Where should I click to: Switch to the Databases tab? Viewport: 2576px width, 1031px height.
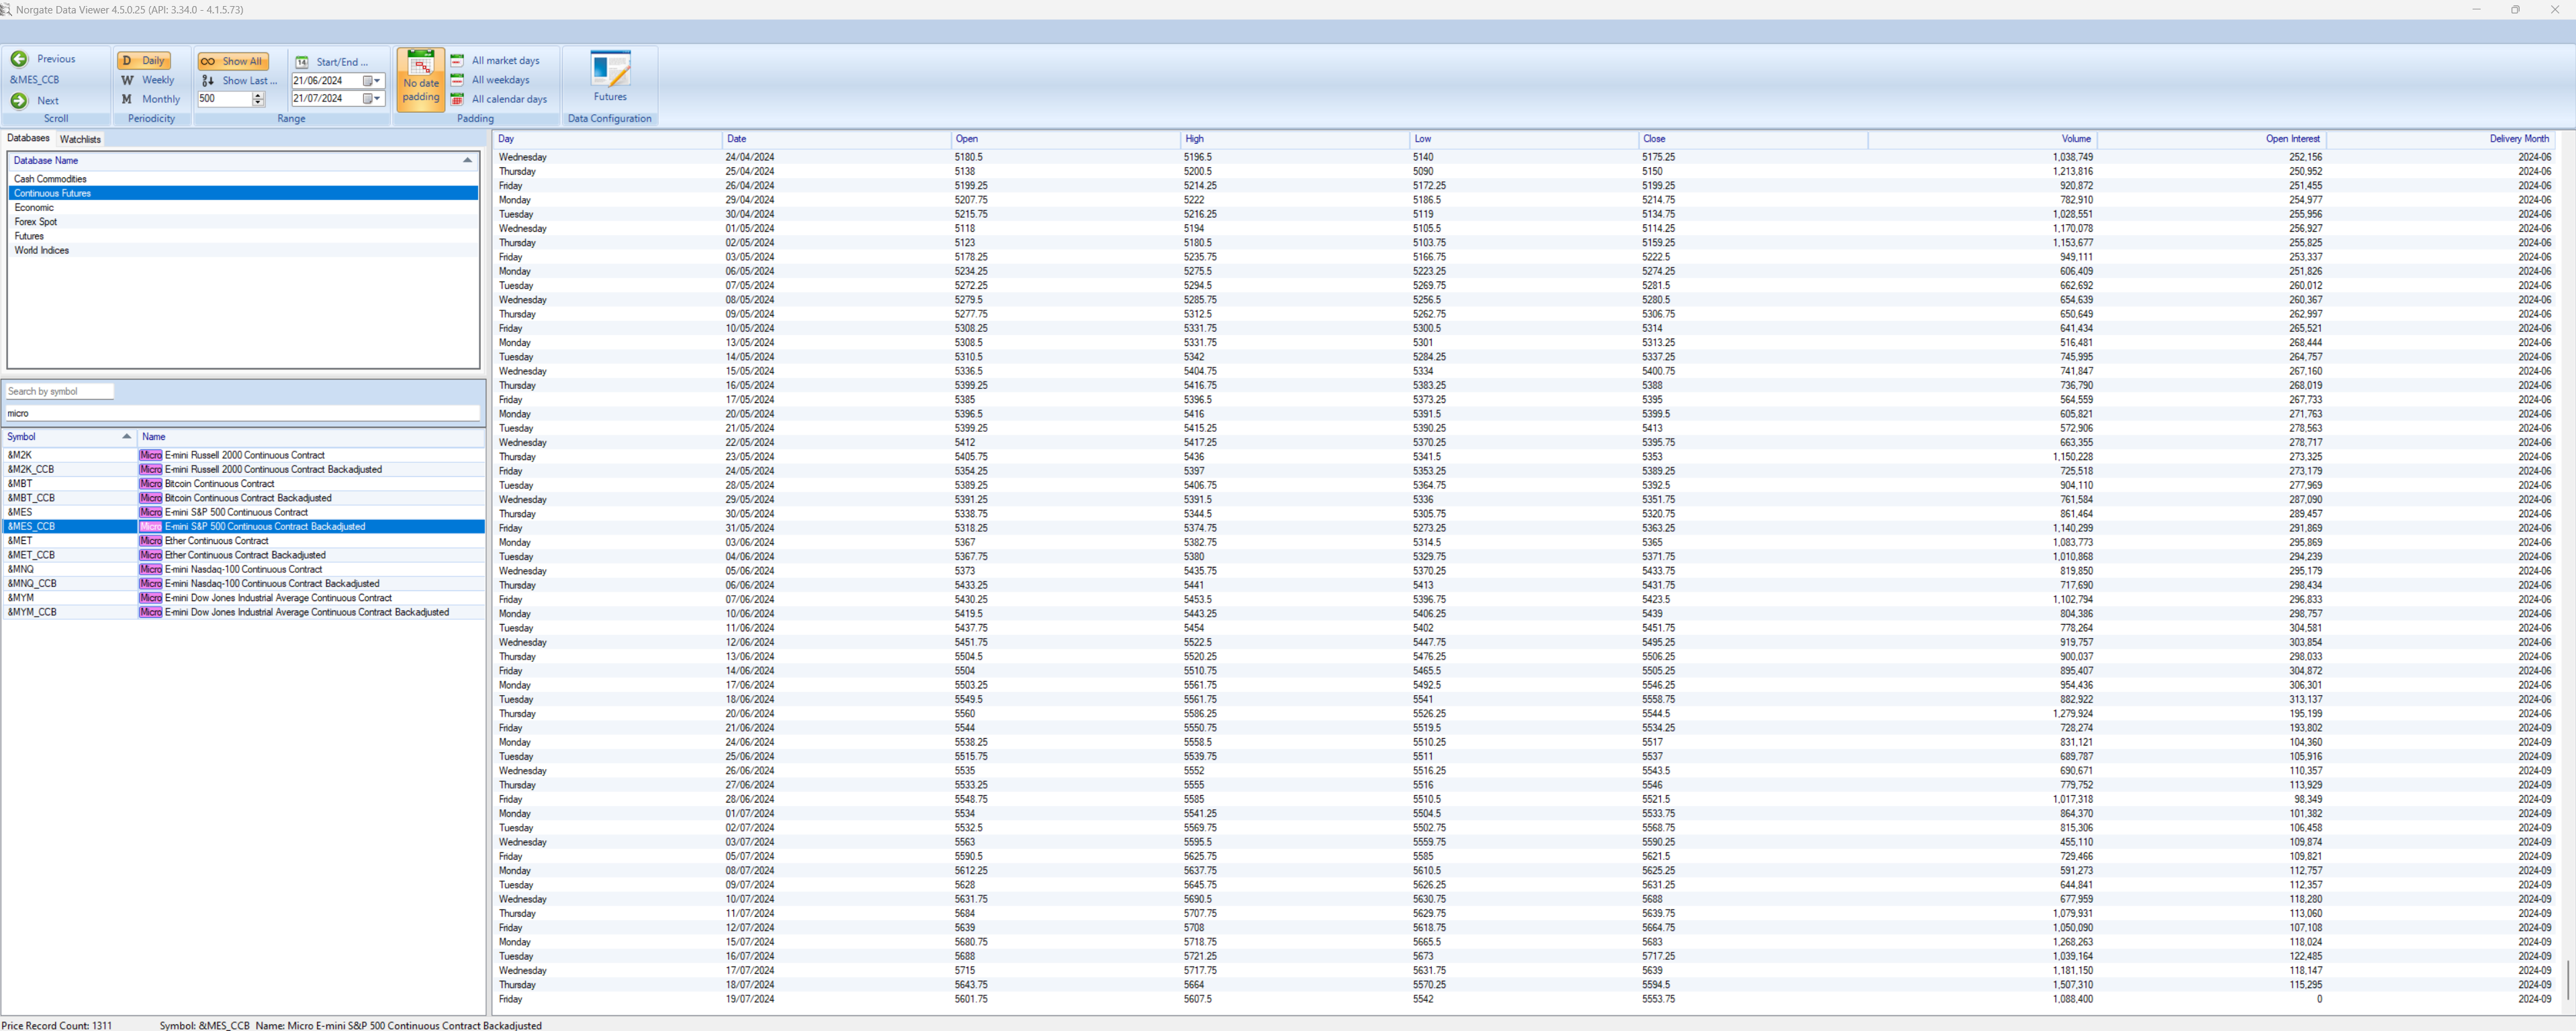click(x=28, y=139)
